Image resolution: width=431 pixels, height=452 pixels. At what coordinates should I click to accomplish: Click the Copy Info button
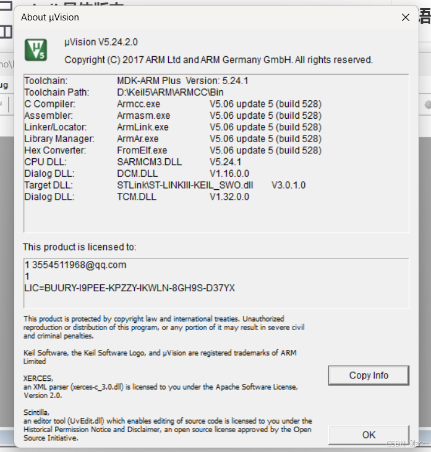pos(369,375)
